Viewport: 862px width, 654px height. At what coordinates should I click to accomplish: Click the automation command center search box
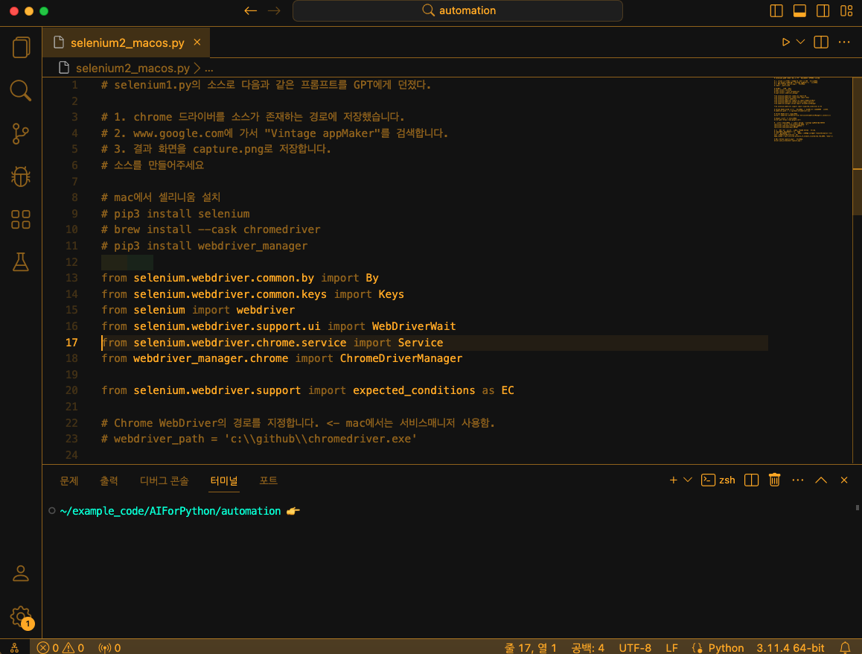(457, 10)
